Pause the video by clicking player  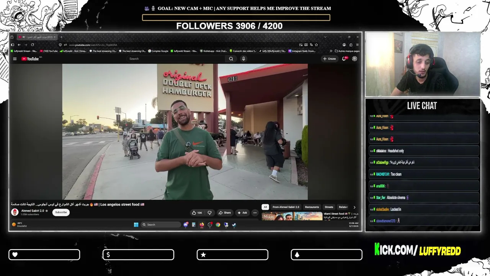[x=185, y=132]
